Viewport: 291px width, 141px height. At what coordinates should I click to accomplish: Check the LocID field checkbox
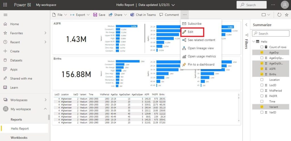[x=262, y=85]
